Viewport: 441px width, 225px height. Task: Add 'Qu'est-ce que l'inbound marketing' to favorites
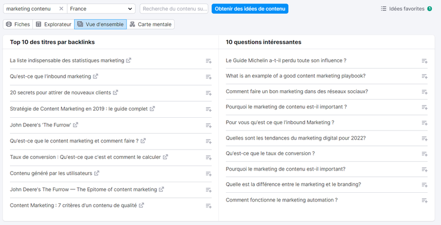coord(208,77)
